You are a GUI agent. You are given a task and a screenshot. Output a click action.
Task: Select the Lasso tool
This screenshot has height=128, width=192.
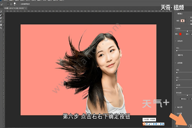tap(1, 21)
